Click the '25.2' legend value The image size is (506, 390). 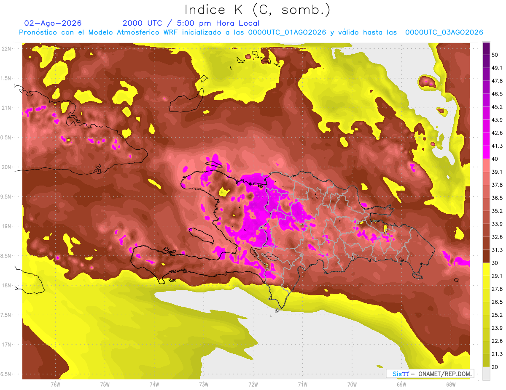click(498, 315)
